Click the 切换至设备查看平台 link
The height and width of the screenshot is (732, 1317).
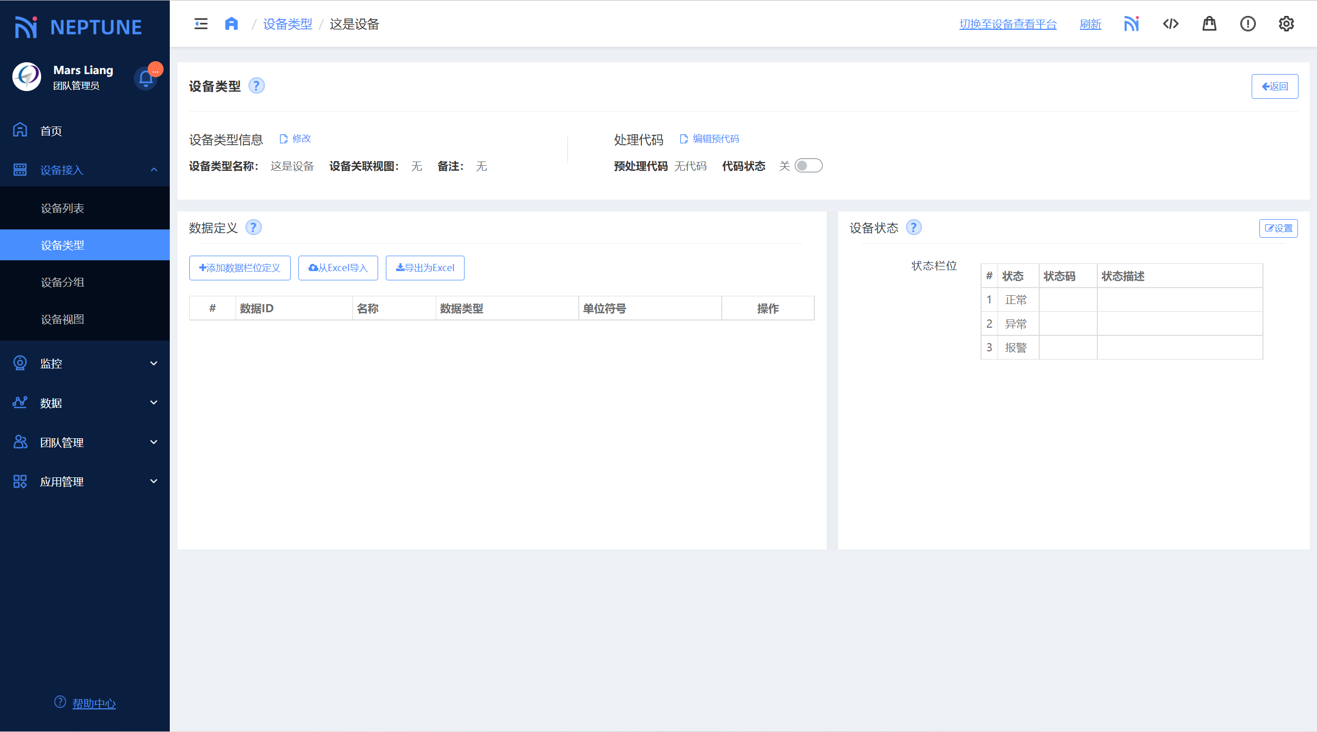point(1007,24)
